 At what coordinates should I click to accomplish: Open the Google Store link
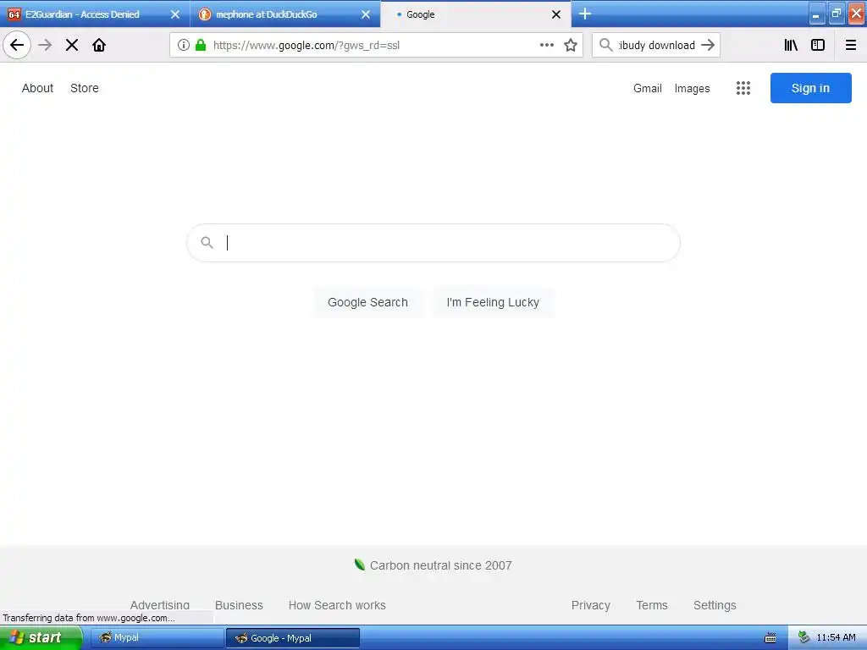tap(85, 88)
